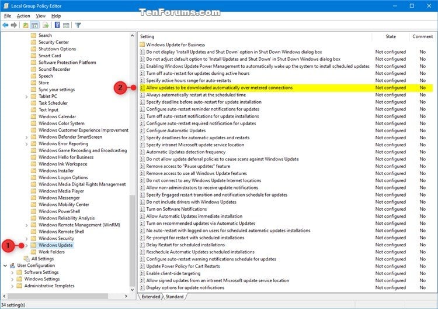Click policy icon beside Turn on Software Notifications
This screenshot has height=309, width=438.
[142, 209]
